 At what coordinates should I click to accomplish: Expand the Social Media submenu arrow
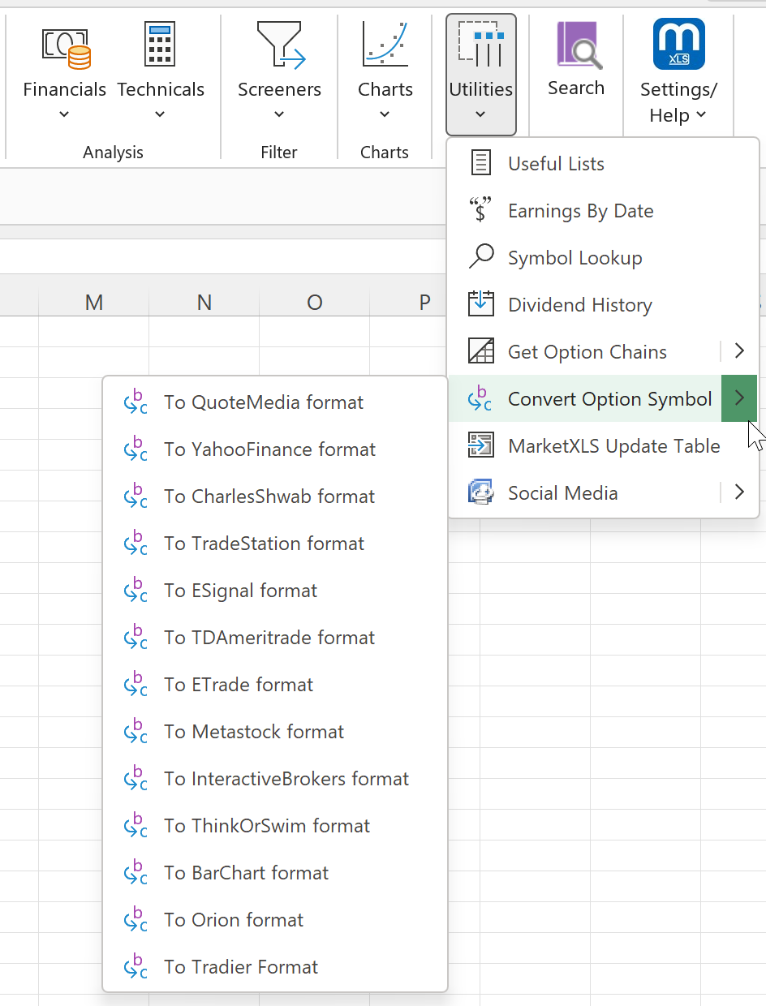point(739,492)
